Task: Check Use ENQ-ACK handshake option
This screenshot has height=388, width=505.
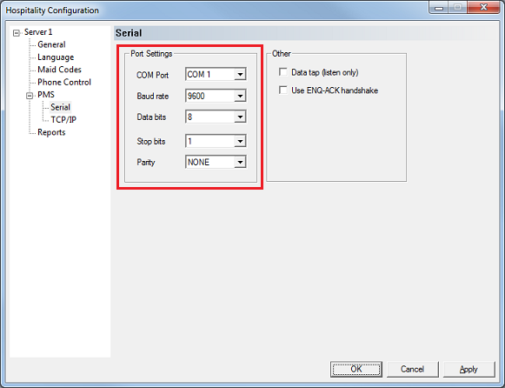Action: tap(283, 90)
